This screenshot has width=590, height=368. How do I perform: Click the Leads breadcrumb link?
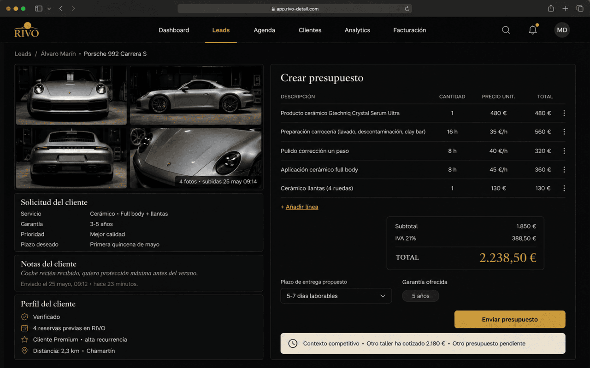pyautogui.click(x=23, y=54)
